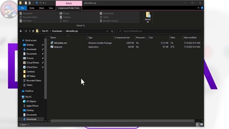
Task: Switch to Large icons view in the status bar
Action: [201, 124]
